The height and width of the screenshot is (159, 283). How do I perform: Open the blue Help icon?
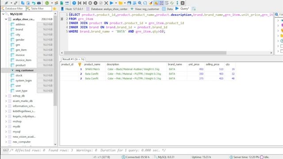tap(74, 3)
